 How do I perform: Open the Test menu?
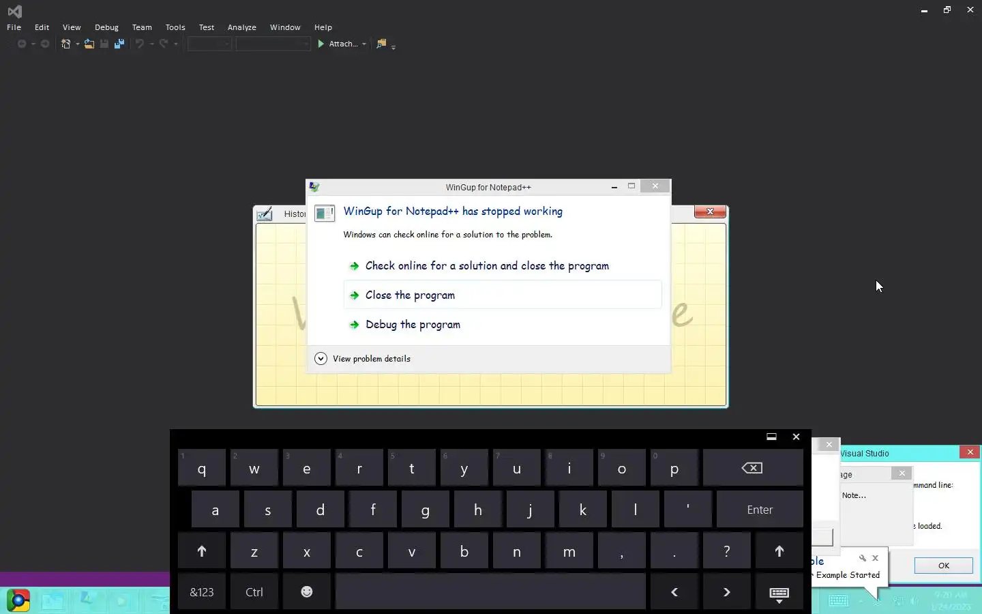207,27
